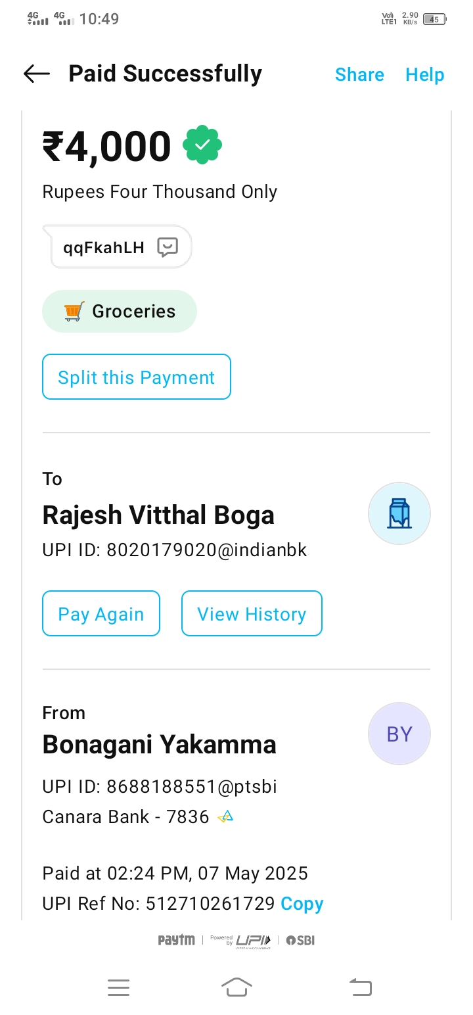Open View History for Rajesh
This screenshot has height=1015, width=473.
(x=252, y=614)
